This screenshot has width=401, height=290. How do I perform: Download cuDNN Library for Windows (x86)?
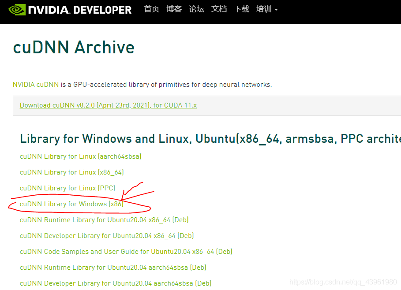click(x=71, y=204)
